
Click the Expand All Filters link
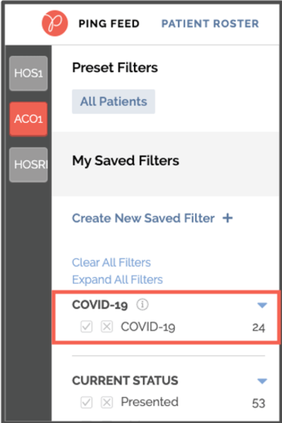click(117, 280)
